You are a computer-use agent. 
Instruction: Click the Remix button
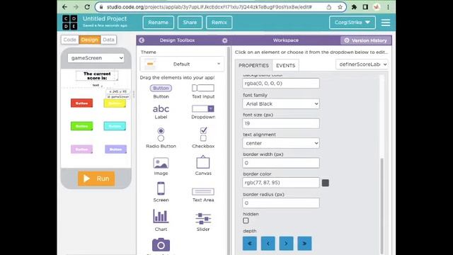[x=219, y=22]
